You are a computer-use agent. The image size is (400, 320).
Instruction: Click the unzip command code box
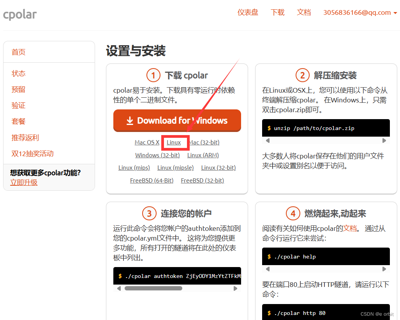click(326, 128)
